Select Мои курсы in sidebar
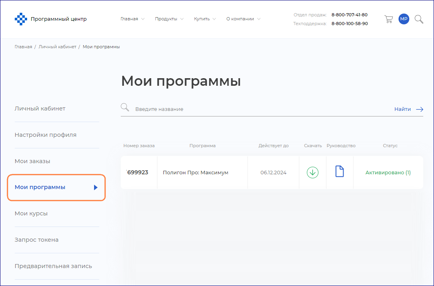Screen dimensions: 434x286 click(x=31, y=213)
